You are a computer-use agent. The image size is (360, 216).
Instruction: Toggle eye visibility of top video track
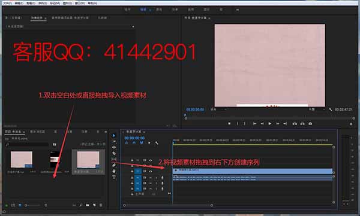click(151, 160)
